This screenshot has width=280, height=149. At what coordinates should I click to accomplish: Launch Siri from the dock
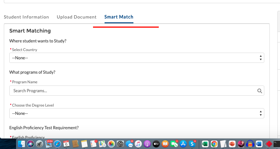click(x=30, y=144)
